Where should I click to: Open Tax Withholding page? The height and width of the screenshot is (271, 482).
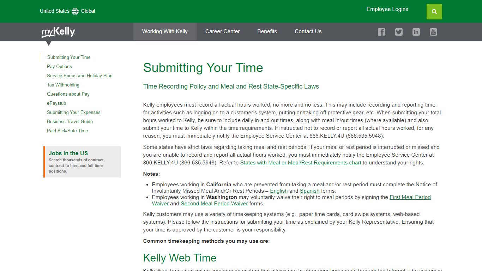(x=63, y=85)
